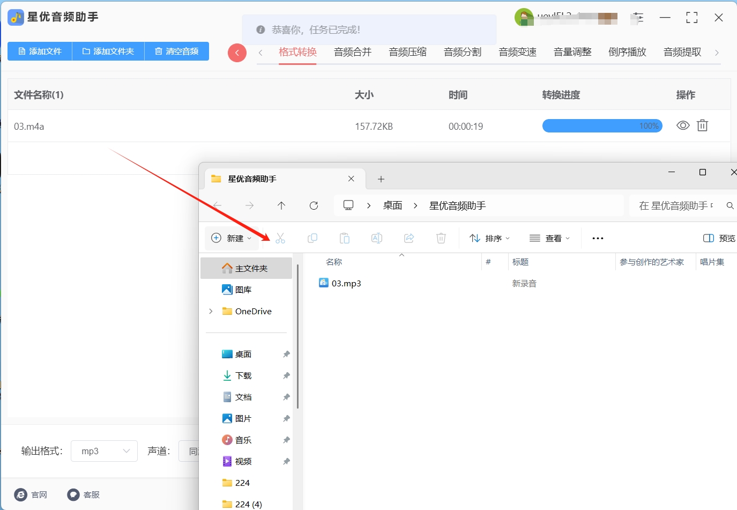Go forward in File Explorer

pyautogui.click(x=249, y=205)
